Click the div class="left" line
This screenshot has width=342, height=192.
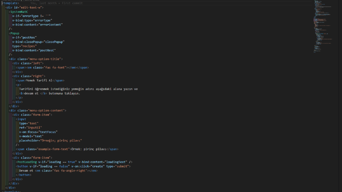coord(28,63)
